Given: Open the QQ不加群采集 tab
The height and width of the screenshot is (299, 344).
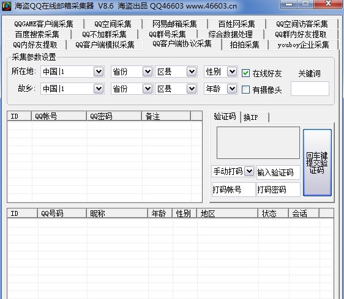Looking at the screenshot, I should [104, 34].
